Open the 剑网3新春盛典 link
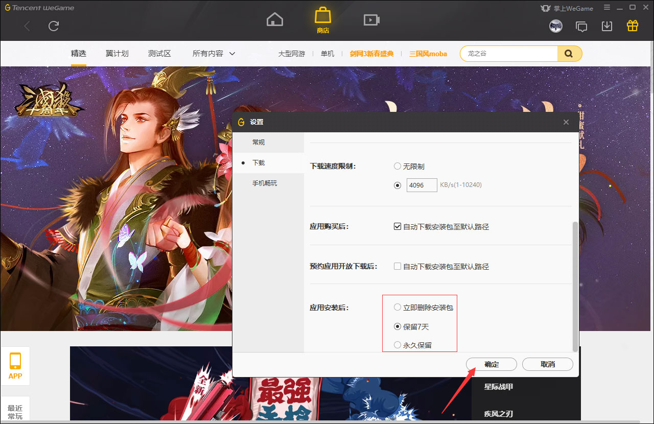This screenshot has height=424, width=654. click(371, 53)
